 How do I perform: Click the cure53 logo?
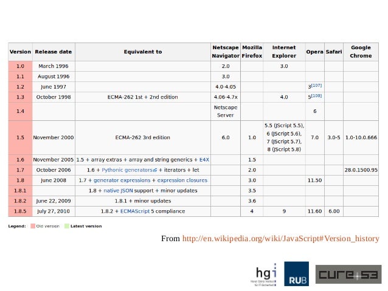[x=348, y=274]
